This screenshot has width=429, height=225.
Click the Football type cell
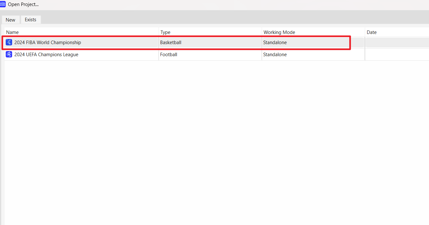168,55
